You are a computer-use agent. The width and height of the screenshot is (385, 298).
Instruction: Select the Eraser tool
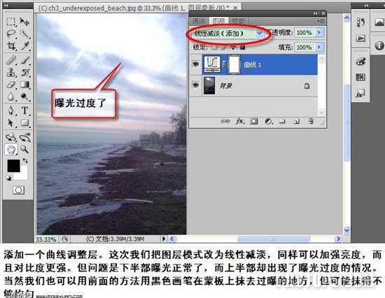tap(10, 85)
